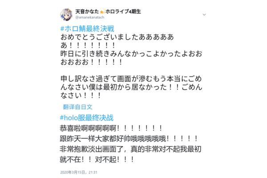Click the star emoji in the display name
The width and height of the screenshot is (267, 178).
pyautogui.click(x=102, y=12)
